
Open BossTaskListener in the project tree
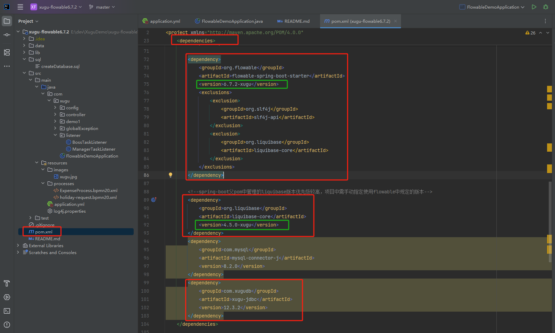point(89,142)
